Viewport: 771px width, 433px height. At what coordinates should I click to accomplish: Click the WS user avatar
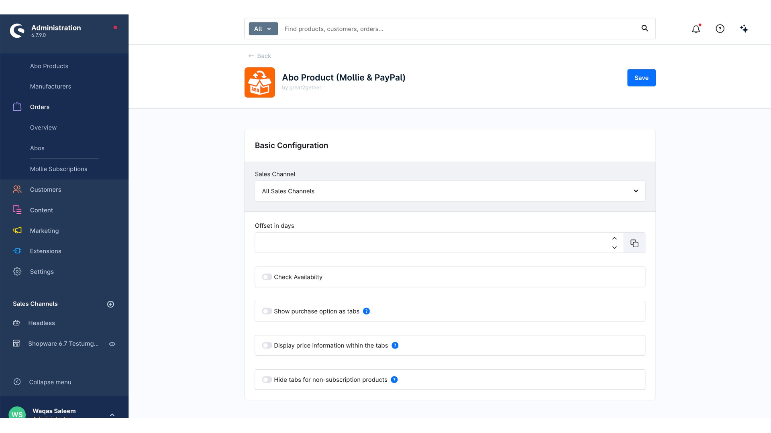point(17,413)
